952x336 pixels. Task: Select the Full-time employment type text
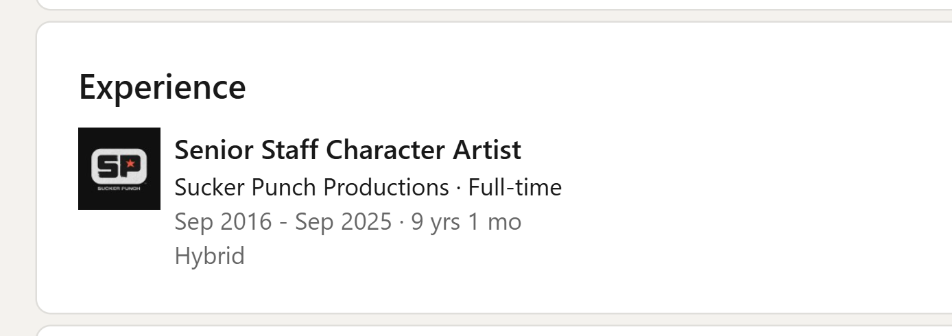(515, 187)
